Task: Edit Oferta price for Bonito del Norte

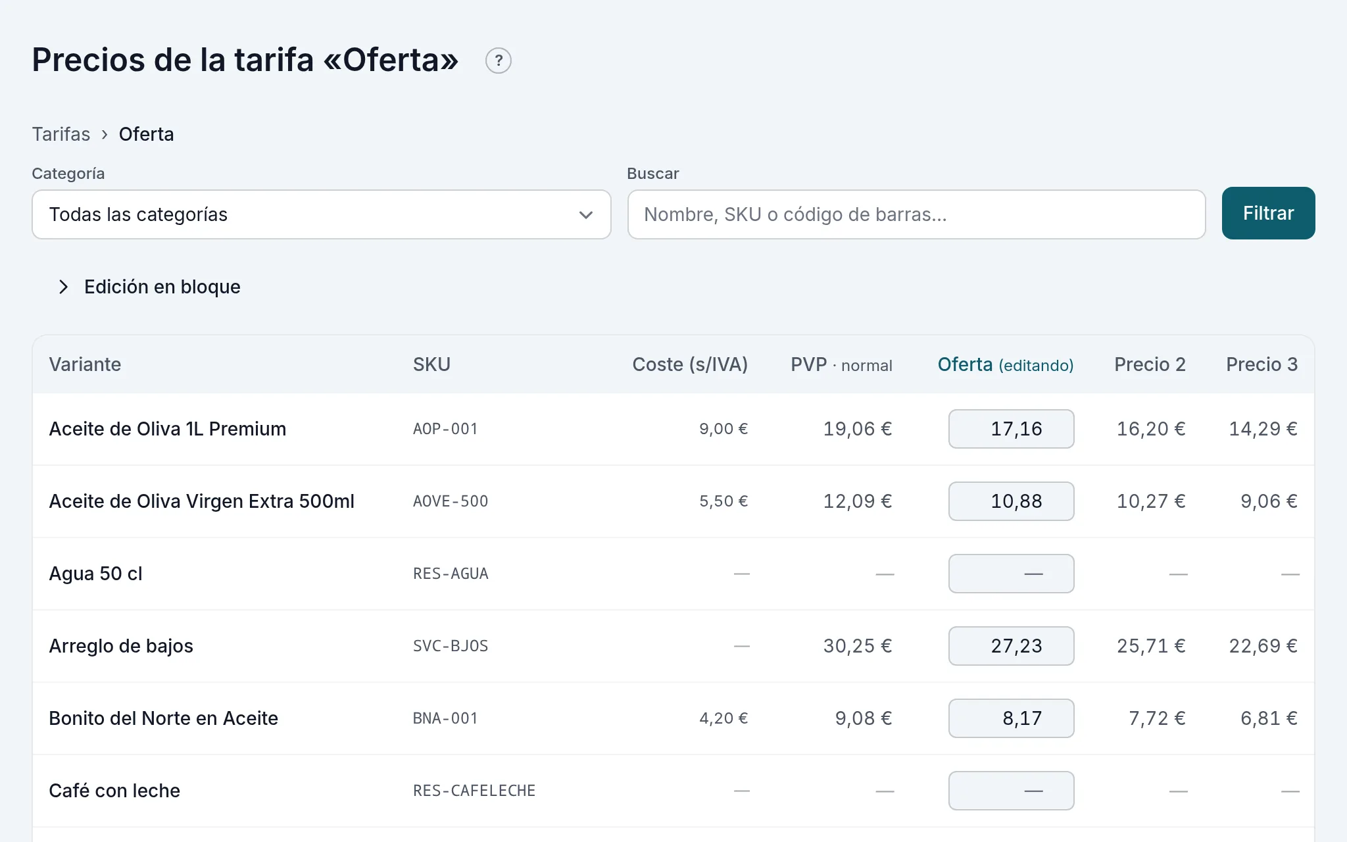Action: click(1011, 718)
